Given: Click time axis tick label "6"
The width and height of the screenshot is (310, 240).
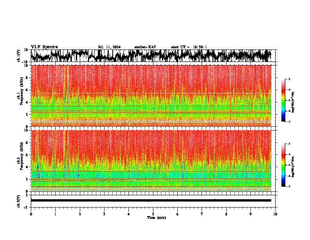Looking at the screenshot, I should [x=178, y=214].
